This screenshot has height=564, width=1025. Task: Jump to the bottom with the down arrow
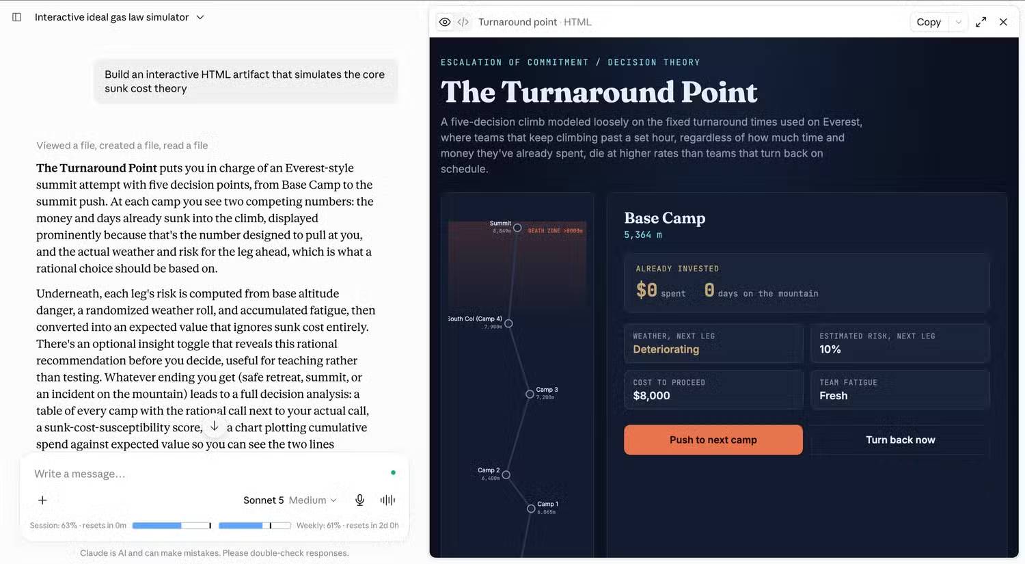(214, 426)
